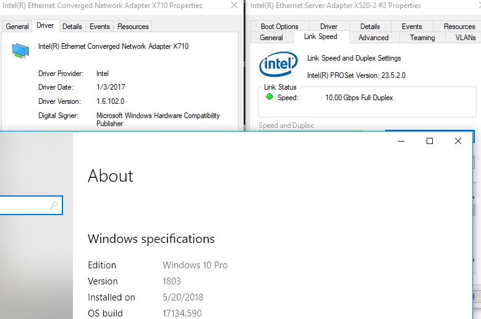Screen dimensions: 481x319
Task: Open Events tab in X520-2 Properties
Action: coord(412,27)
